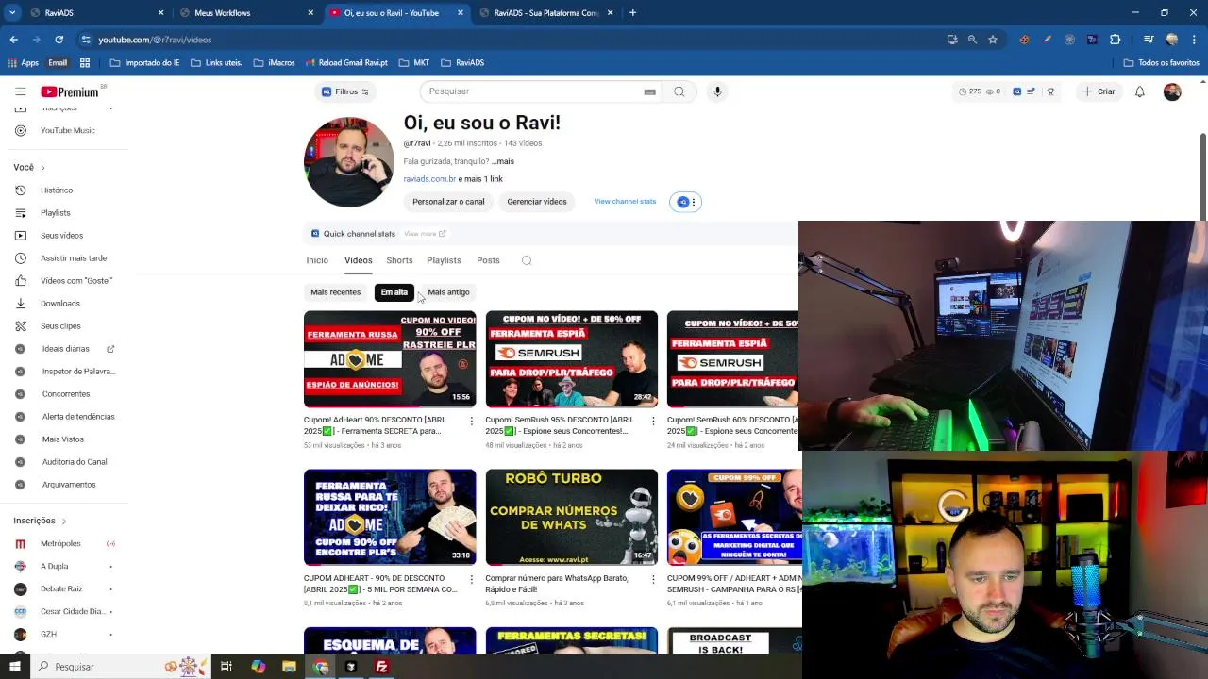Select the Mais antigo filter chip
This screenshot has width=1208, height=679.
(448, 292)
